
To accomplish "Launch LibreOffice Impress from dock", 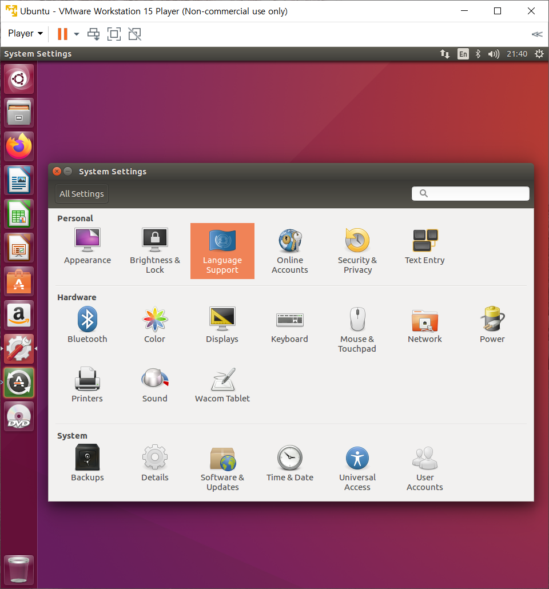I will point(19,248).
